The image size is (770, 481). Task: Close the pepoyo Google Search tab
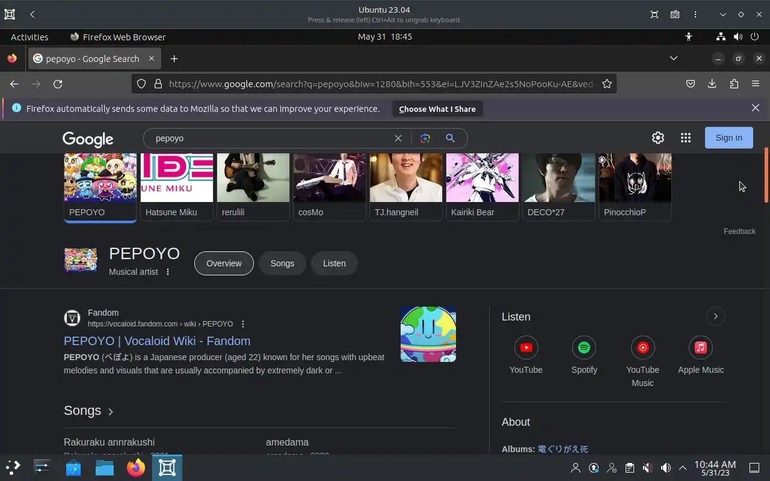(152, 58)
